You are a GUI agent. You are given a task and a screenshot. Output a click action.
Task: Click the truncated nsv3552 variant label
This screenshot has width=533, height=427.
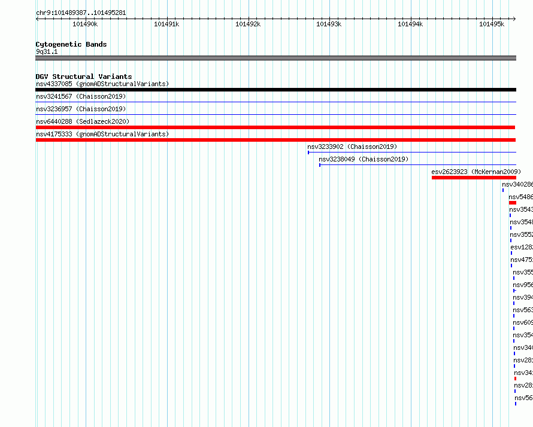[x=521, y=234]
